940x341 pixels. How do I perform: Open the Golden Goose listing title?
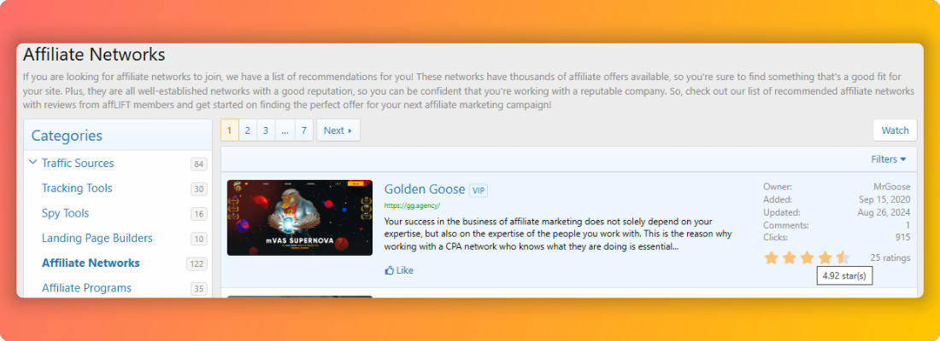pos(425,189)
